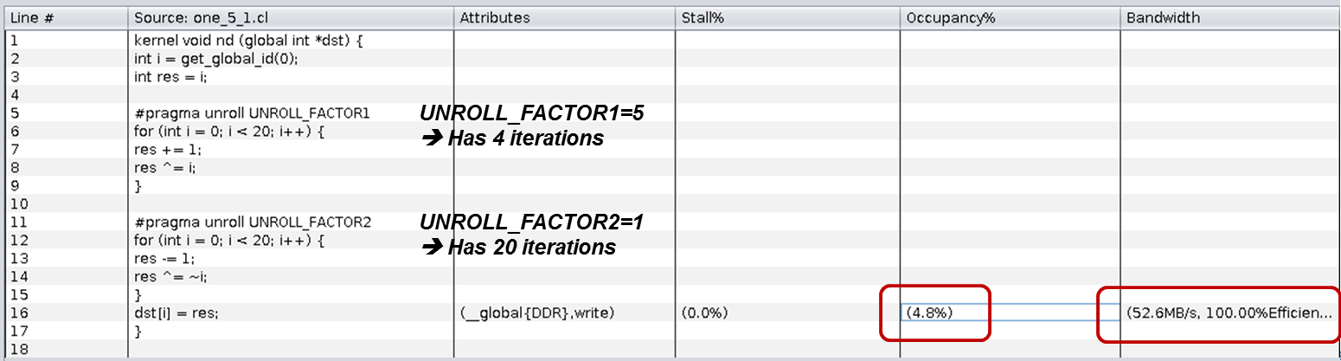The width and height of the screenshot is (1341, 361).
Task: Click the "#pragma unroll UNROLL_FACTOR1" line
Action: 252,113
